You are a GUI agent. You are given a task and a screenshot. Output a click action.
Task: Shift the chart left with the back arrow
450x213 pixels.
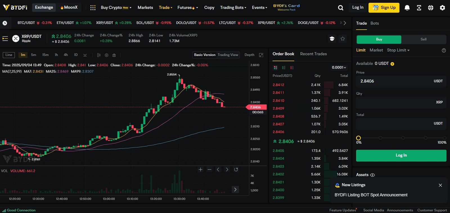tap(218, 169)
